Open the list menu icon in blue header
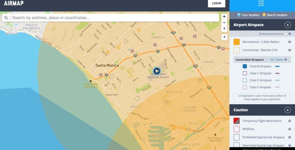This screenshot has width=295, height=150. (261, 3)
